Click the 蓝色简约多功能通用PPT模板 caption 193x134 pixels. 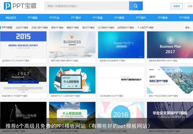point(112,61)
